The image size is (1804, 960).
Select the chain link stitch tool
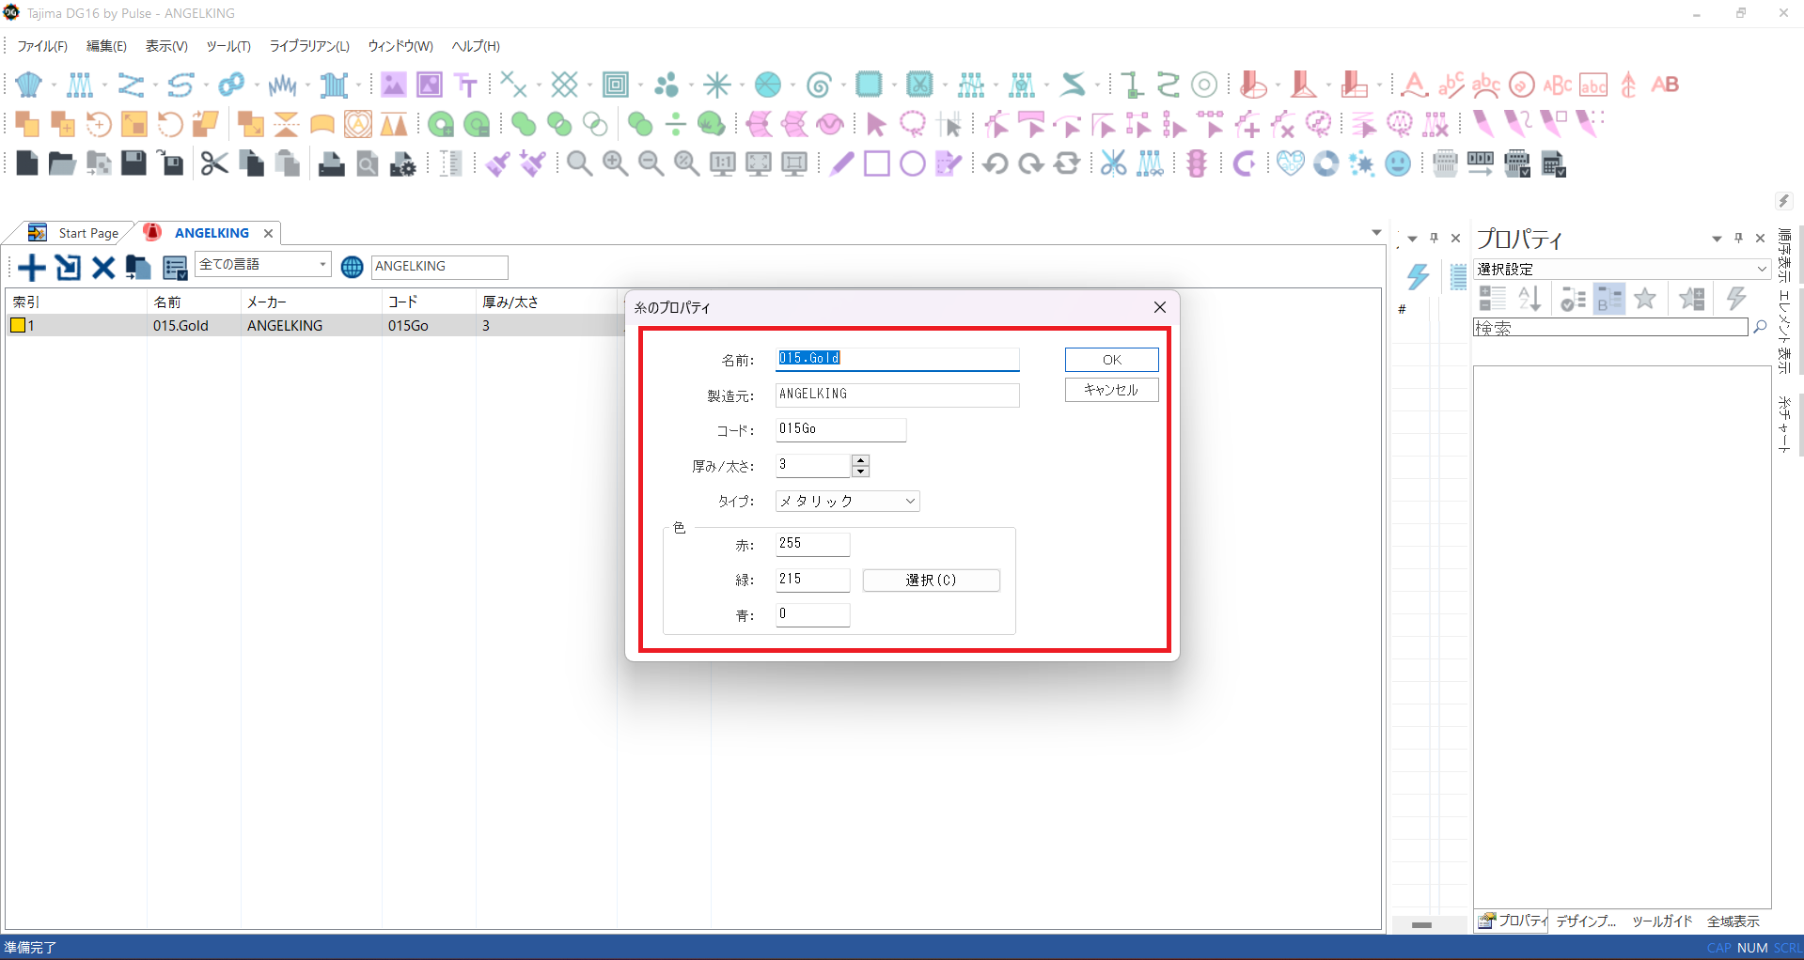pos(231,85)
